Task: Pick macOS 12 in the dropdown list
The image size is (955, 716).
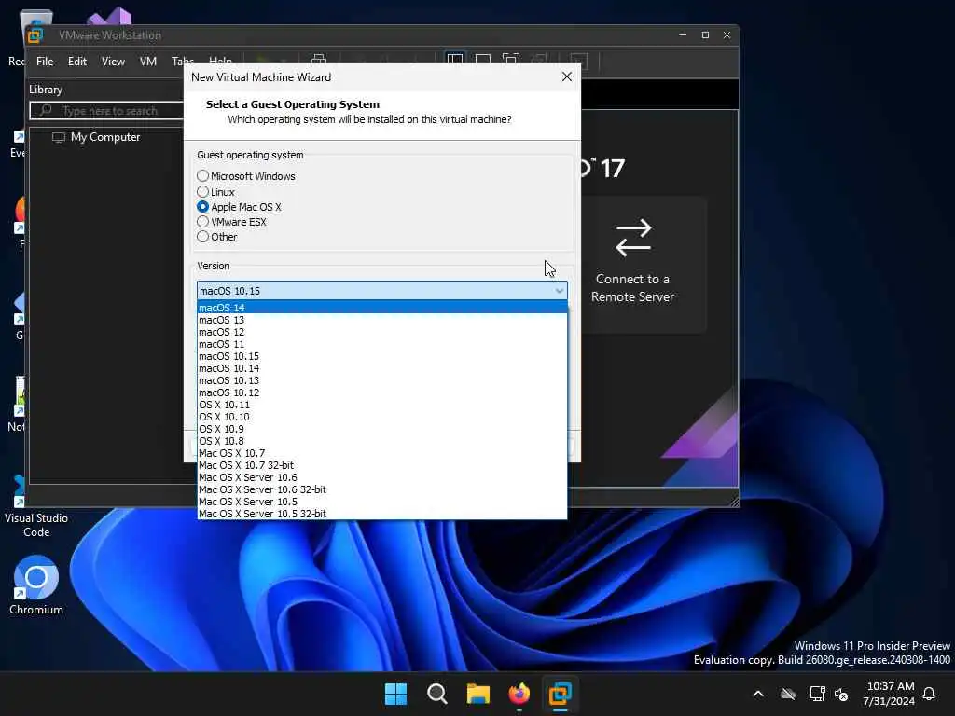Action: click(x=381, y=332)
